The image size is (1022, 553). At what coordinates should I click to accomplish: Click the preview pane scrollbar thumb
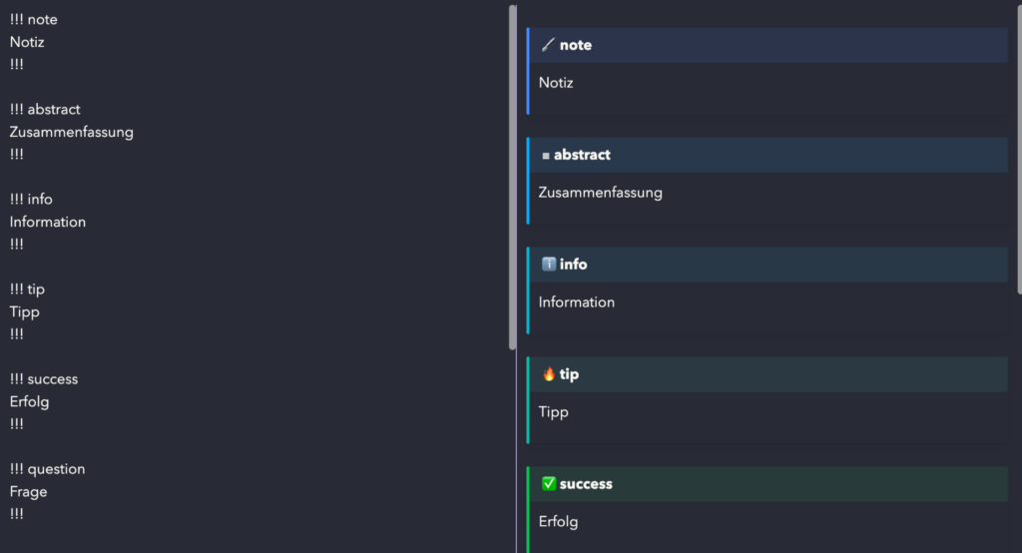pyautogui.click(x=1018, y=150)
